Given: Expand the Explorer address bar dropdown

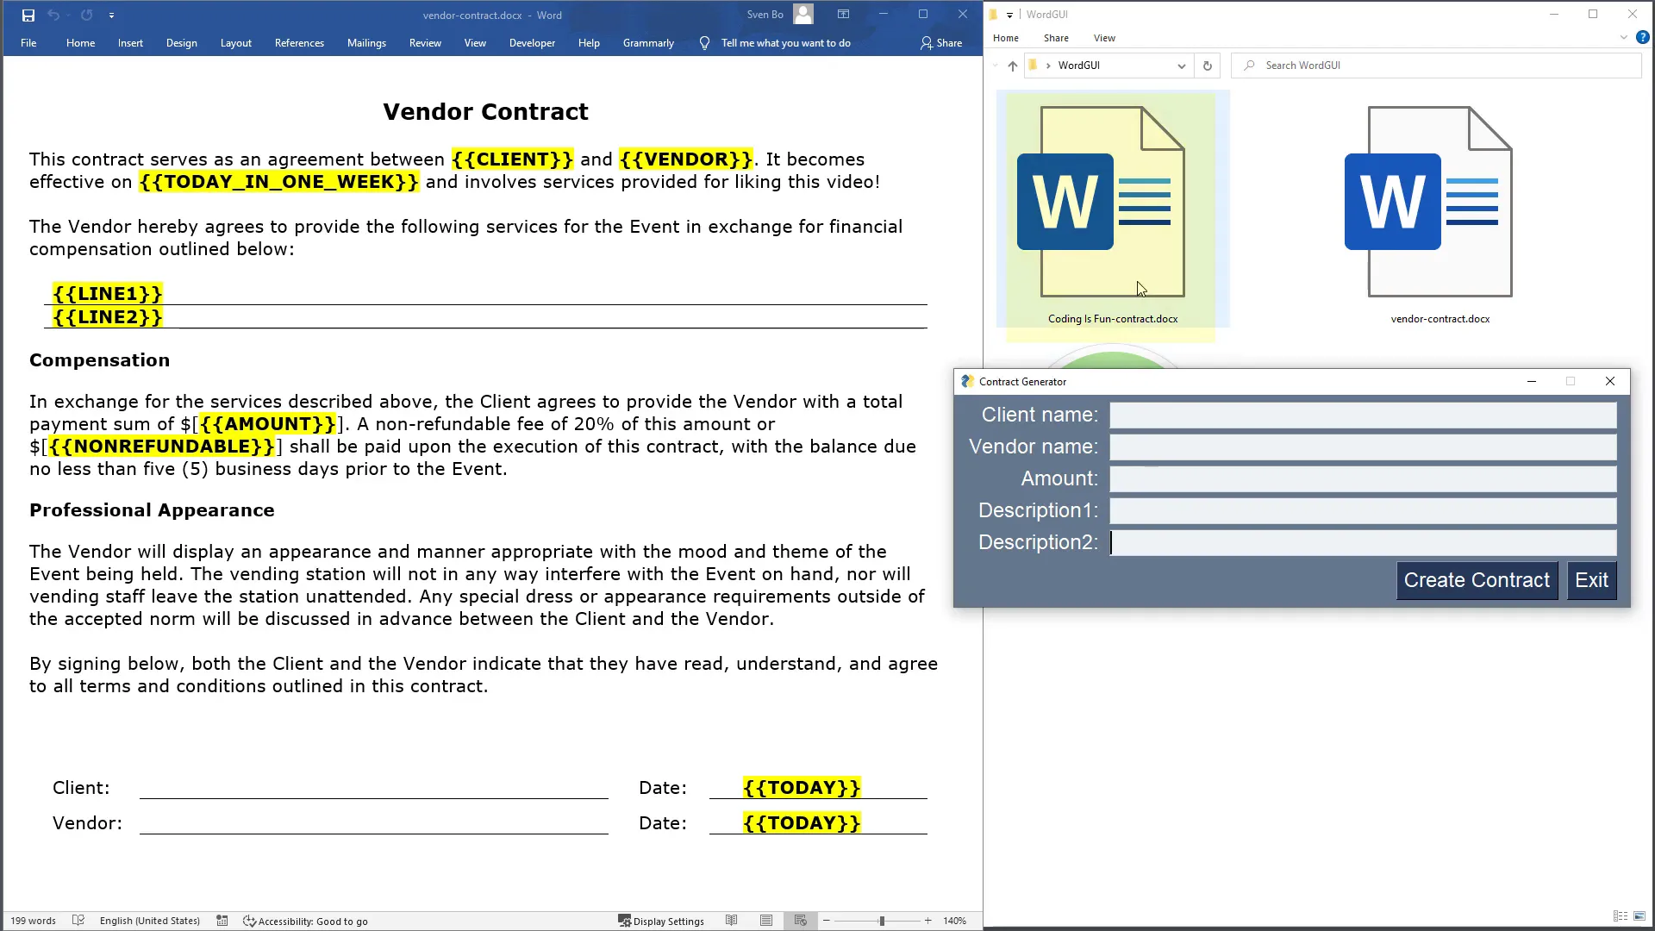Looking at the screenshot, I should 1180,66.
